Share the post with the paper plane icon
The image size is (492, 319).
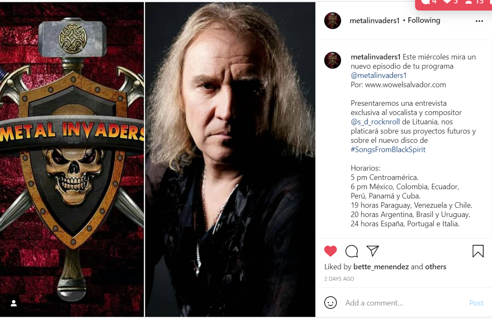pos(373,251)
